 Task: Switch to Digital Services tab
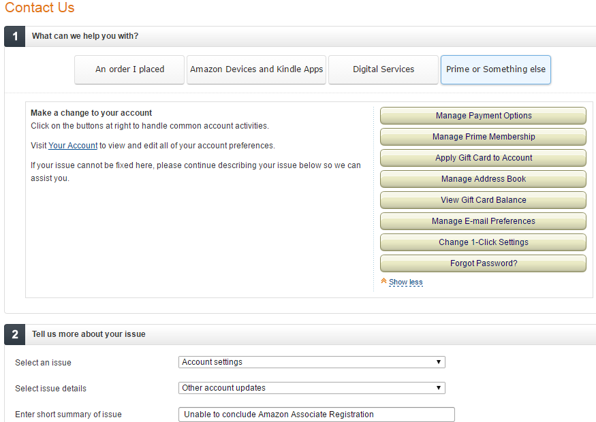coord(383,69)
